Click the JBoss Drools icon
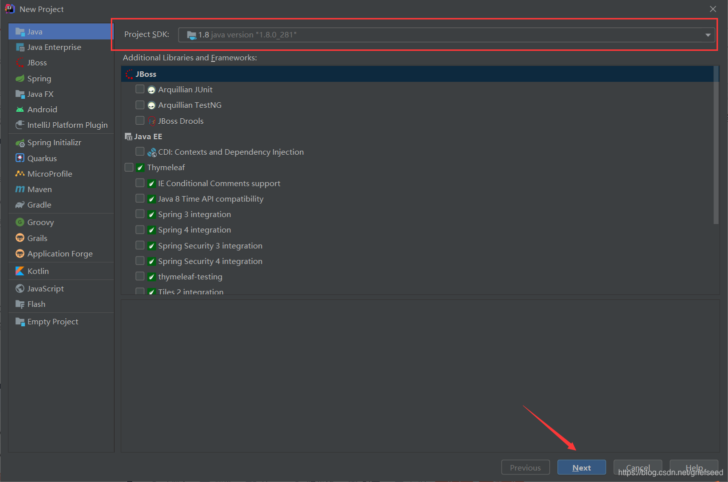Image resolution: width=728 pixels, height=482 pixels. tap(152, 121)
